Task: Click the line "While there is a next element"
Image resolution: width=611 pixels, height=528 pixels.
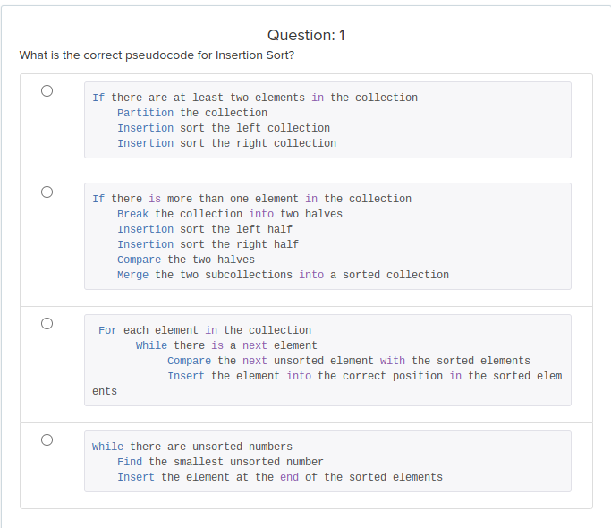Action: coord(226,345)
